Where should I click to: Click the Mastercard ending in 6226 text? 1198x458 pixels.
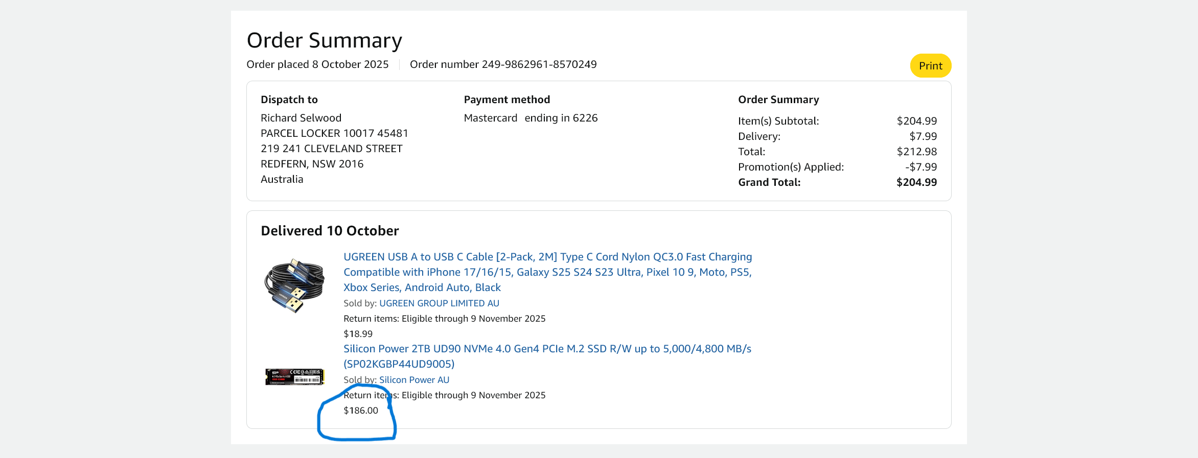(531, 118)
